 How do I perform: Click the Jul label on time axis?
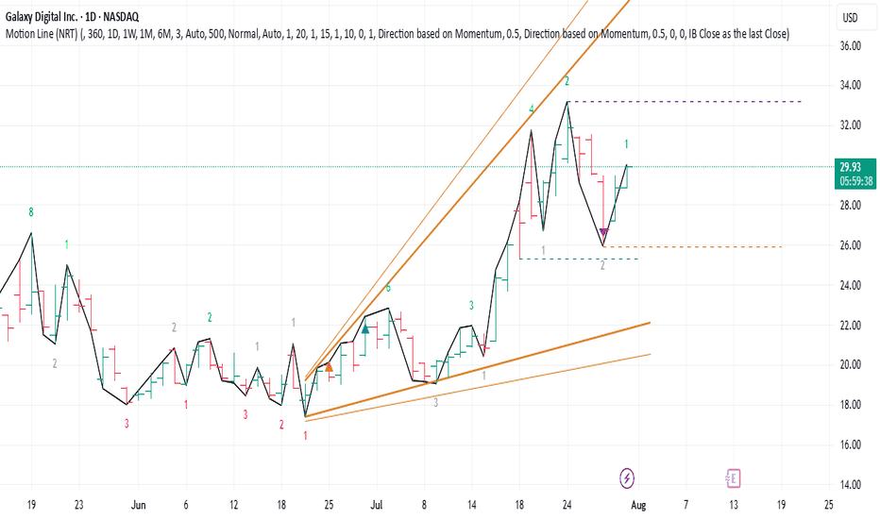coord(376,505)
